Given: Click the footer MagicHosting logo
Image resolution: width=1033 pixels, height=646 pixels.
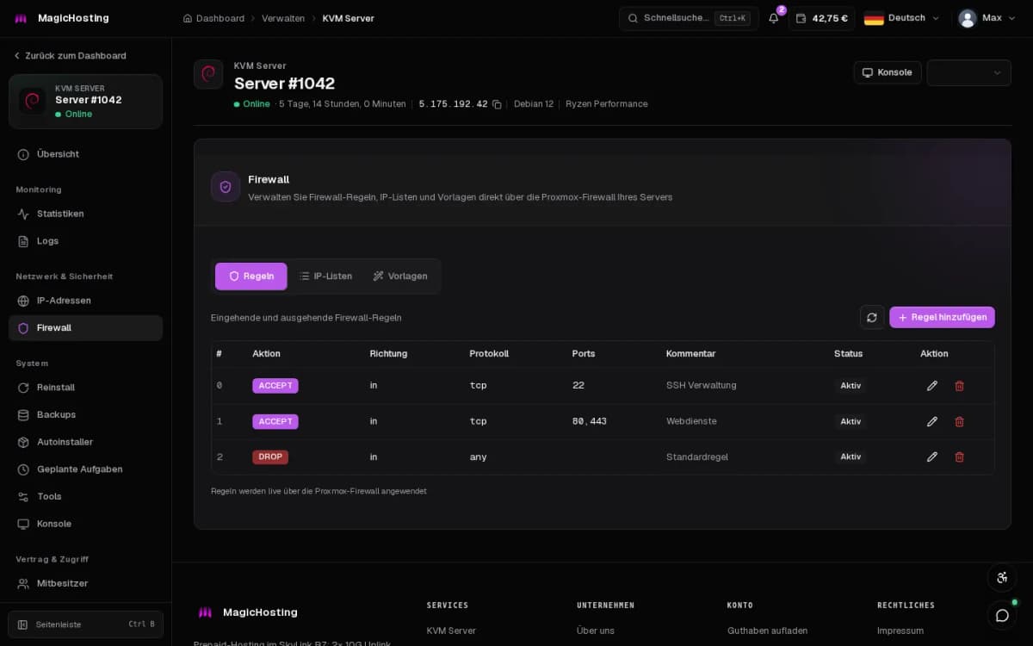Looking at the screenshot, I should 247,612.
